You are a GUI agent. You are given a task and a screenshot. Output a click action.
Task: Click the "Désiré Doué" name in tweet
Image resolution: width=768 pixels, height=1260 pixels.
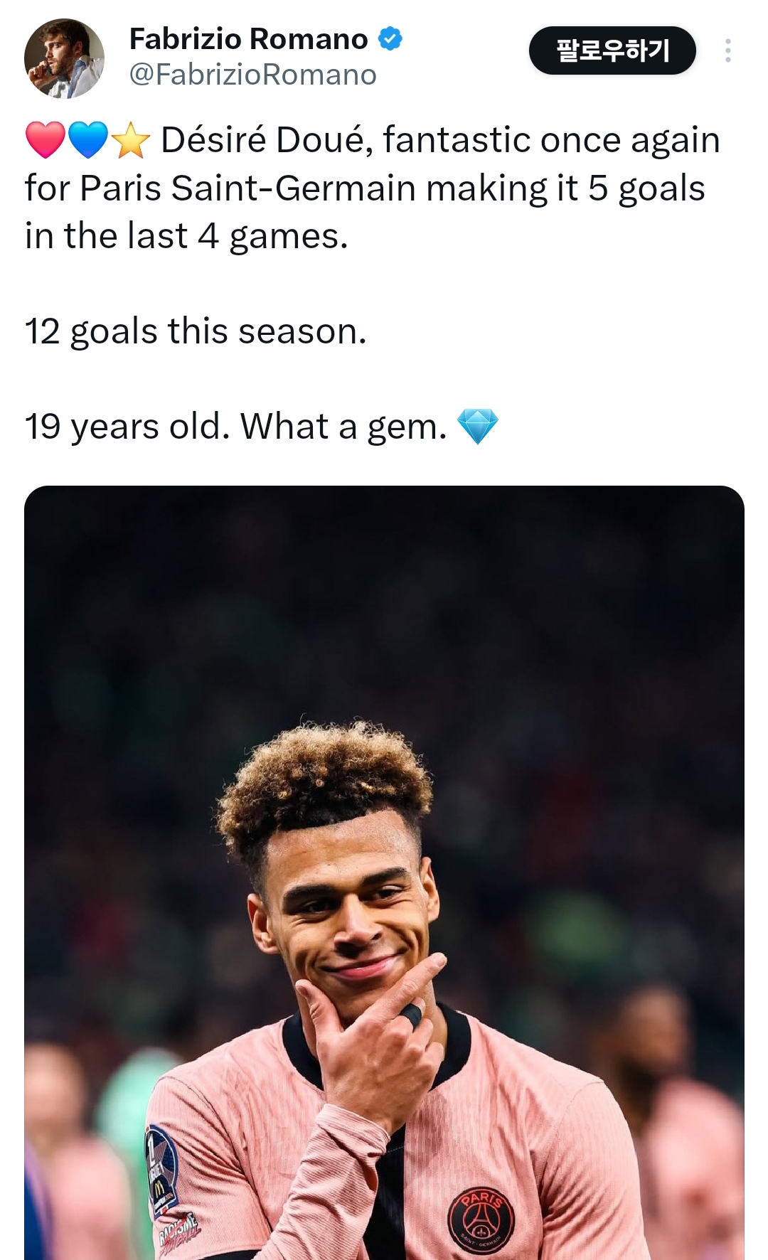click(x=266, y=140)
